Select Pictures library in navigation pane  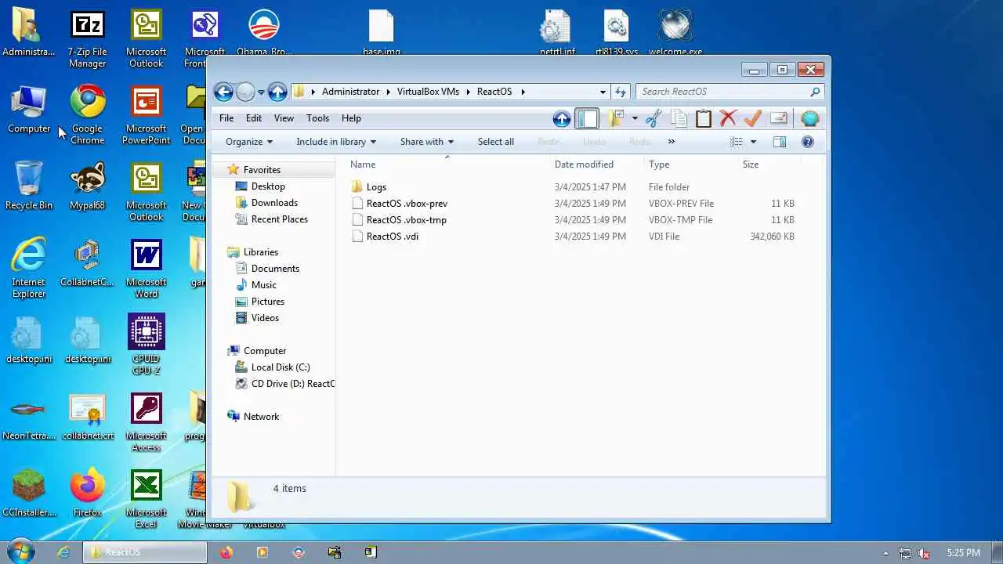(267, 302)
